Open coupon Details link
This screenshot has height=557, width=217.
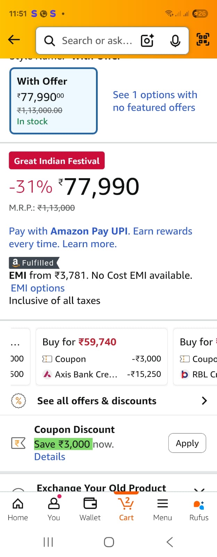[x=50, y=457]
